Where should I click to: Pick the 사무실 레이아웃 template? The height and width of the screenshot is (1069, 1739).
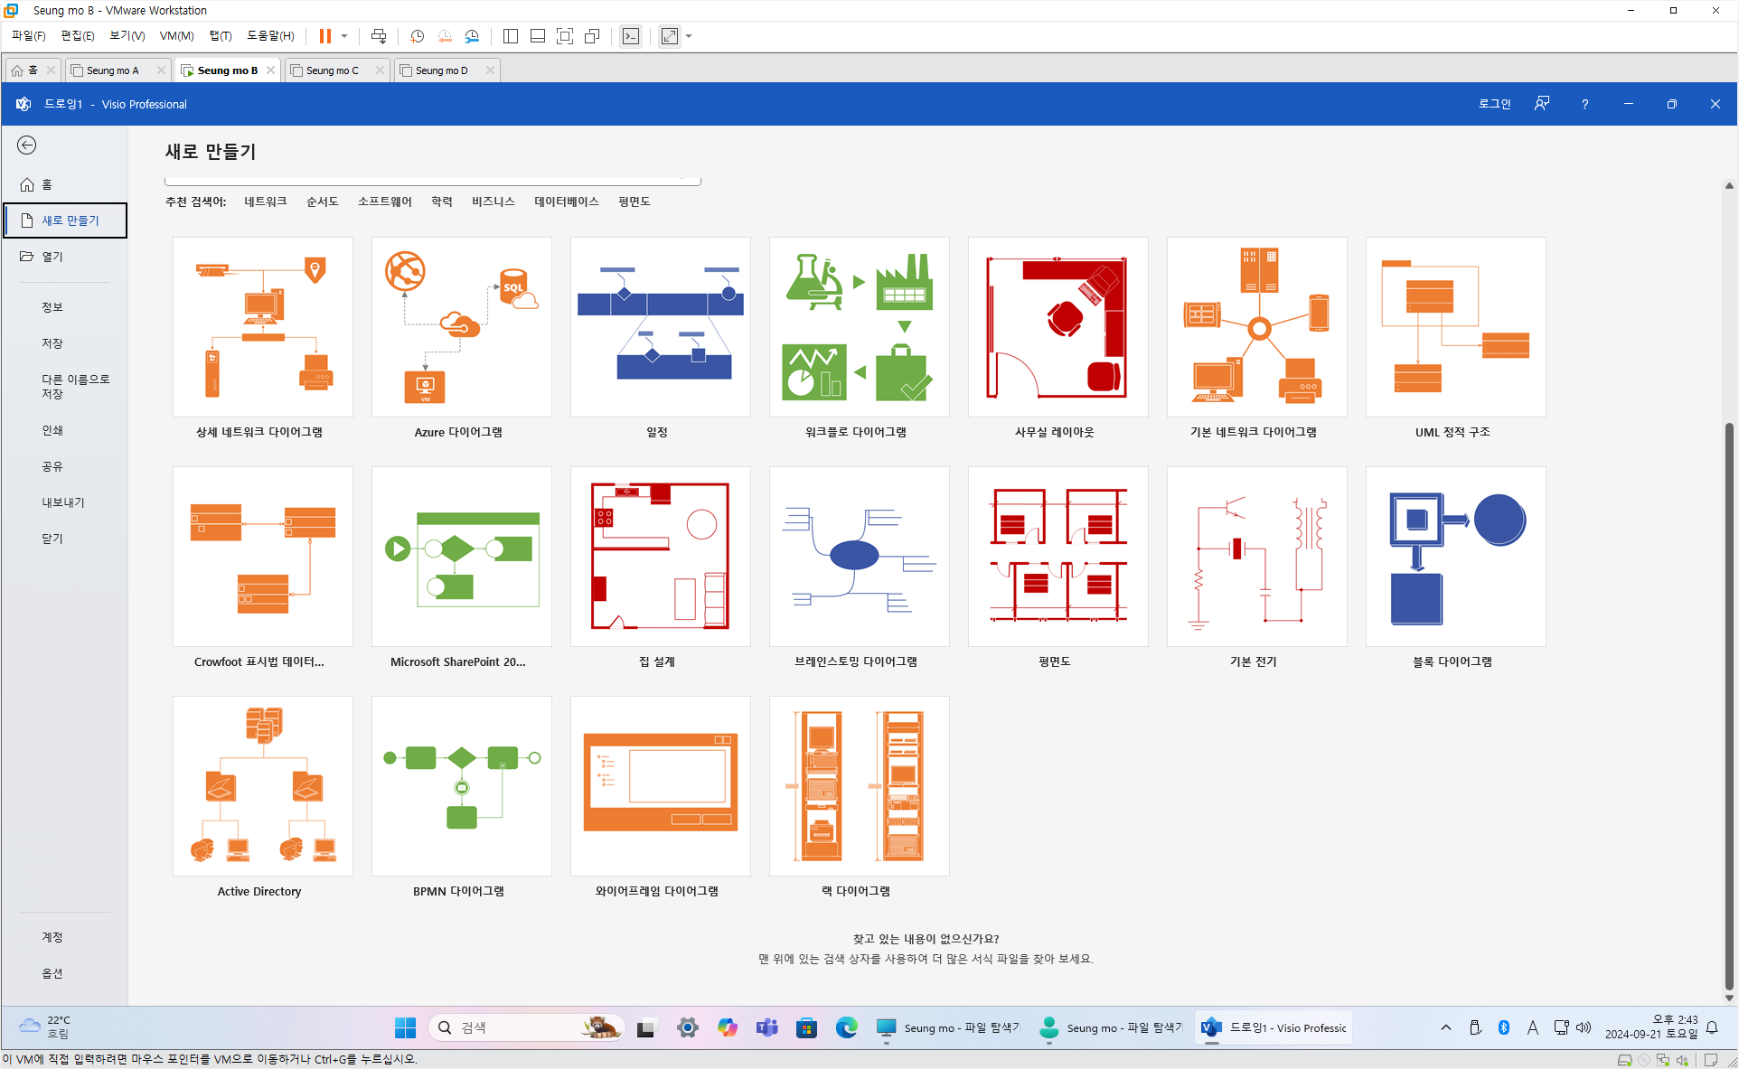[1057, 327]
